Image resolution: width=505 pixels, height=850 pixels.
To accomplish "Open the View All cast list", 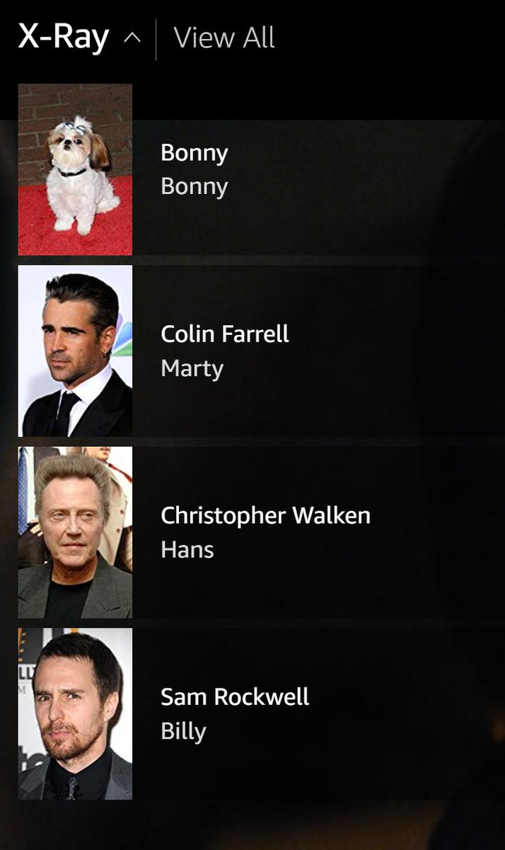I will point(224,38).
